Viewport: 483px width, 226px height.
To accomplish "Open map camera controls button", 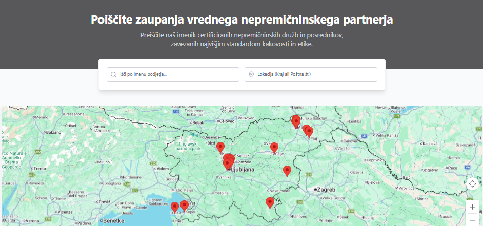I will (x=472, y=183).
